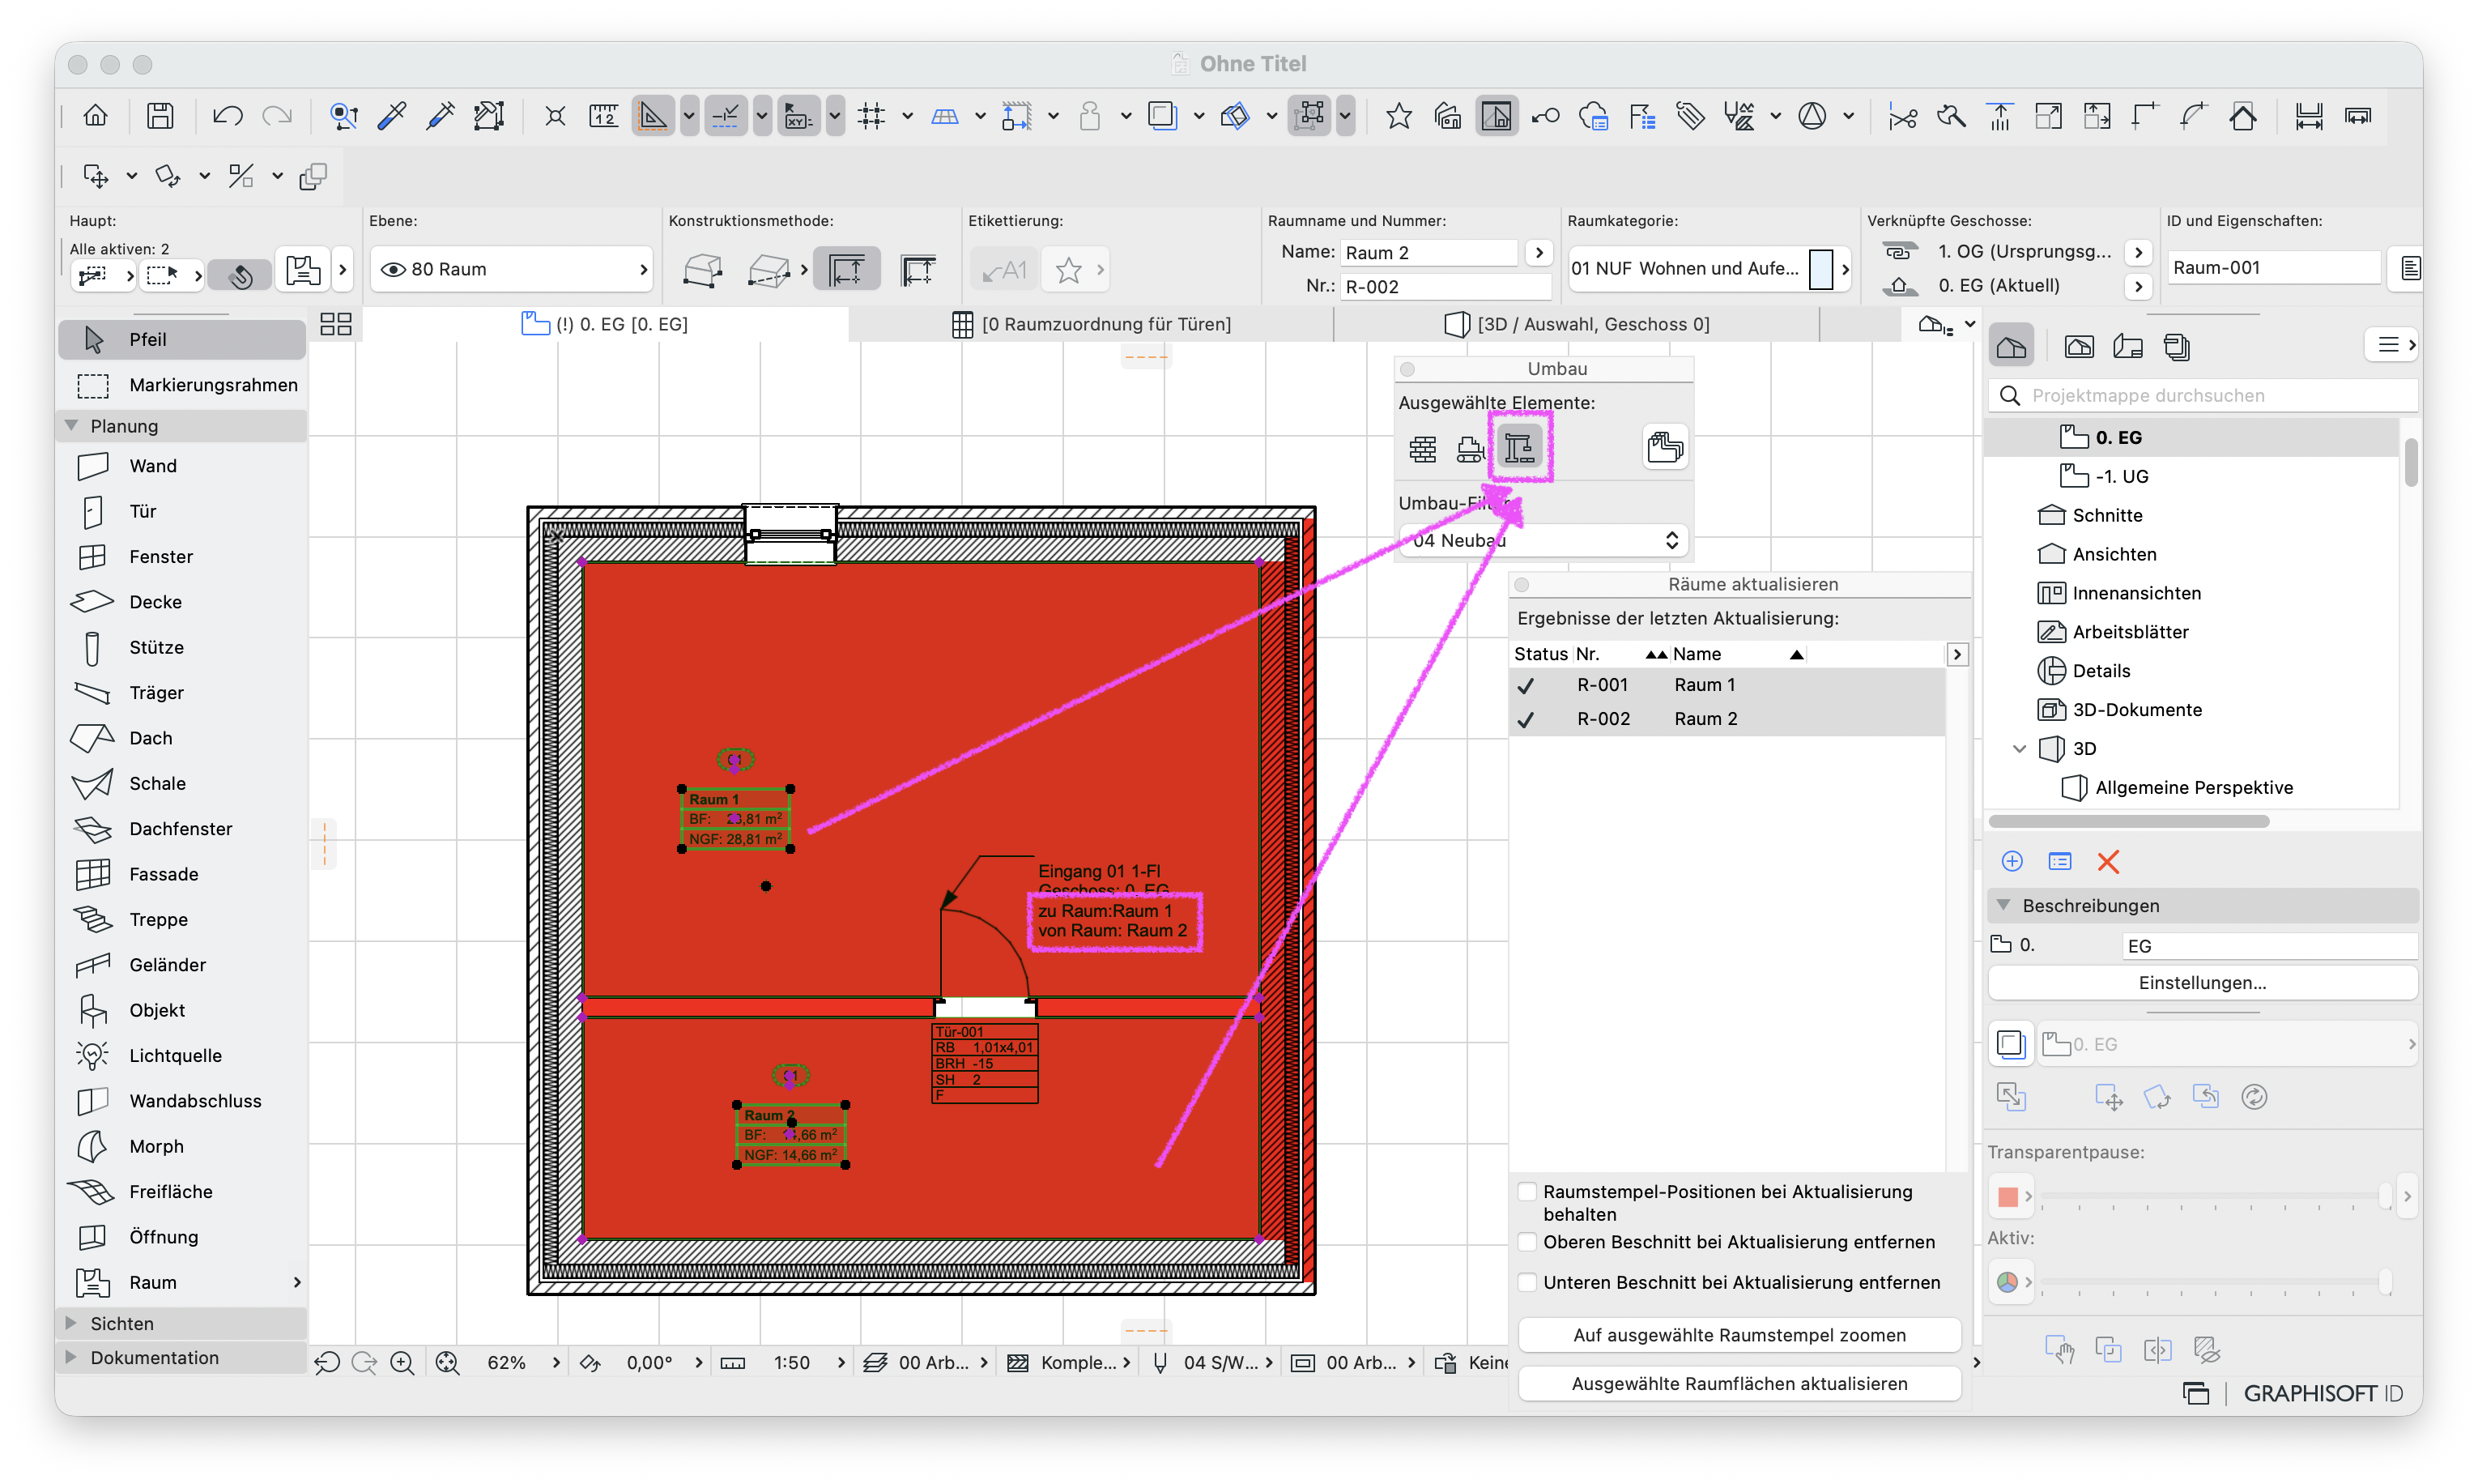Image resolution: width=2478 pixels, height=1484 pixels.
Task: Set new-construction status in Umbau panel
Action: (1518, 448)
